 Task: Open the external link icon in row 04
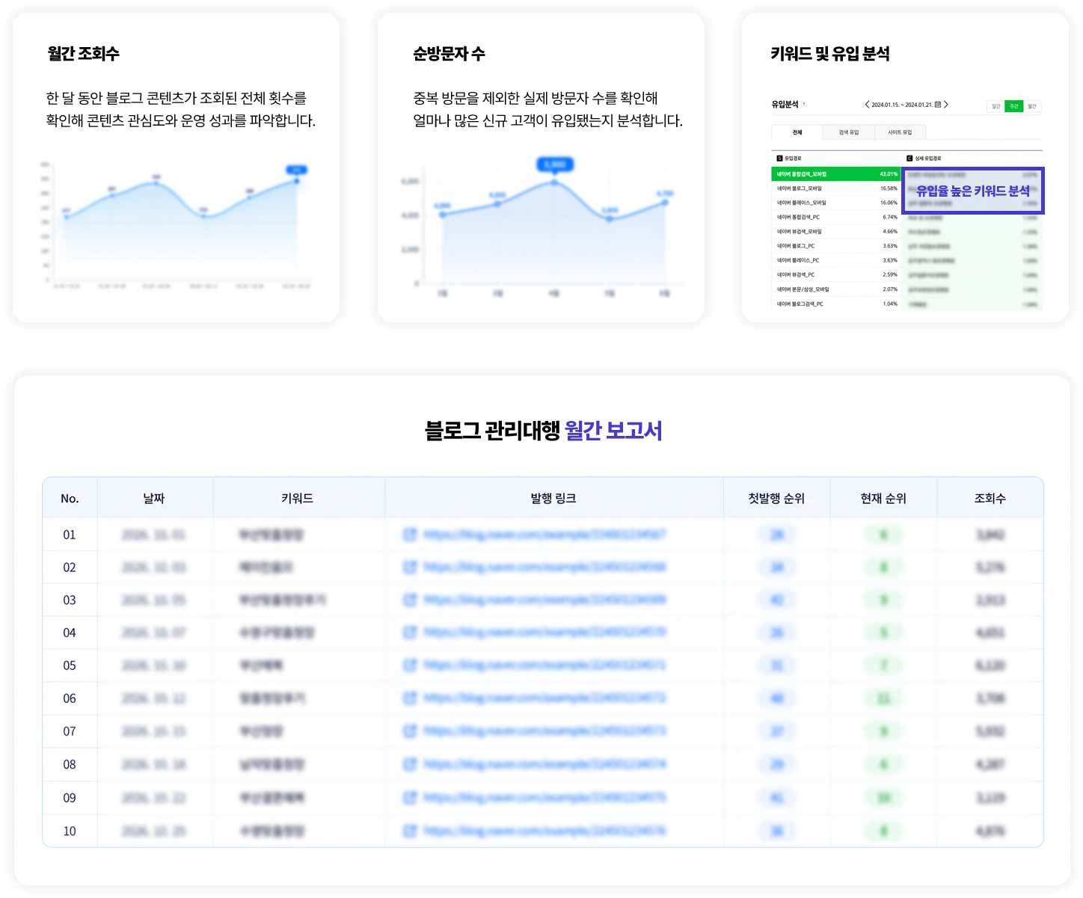pyautogui.click(x=410, y=633)
